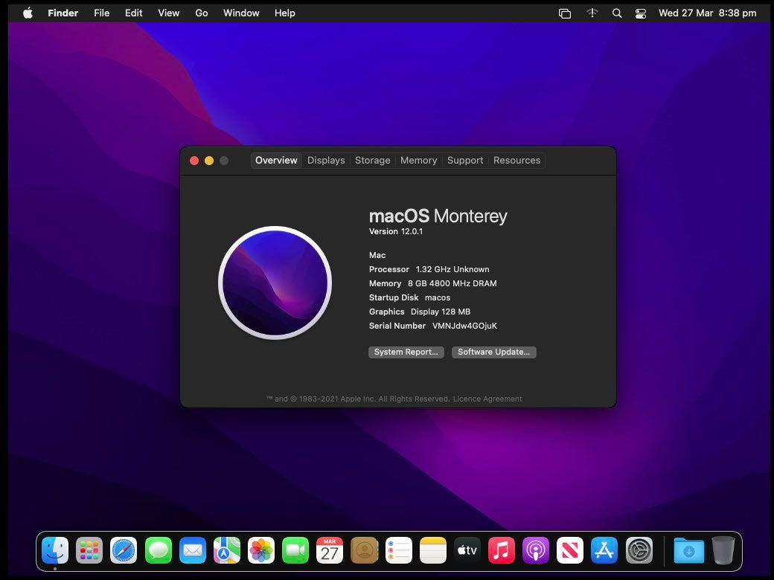
Task: Click the Software Update... button
Action: (x=494, y=352)
